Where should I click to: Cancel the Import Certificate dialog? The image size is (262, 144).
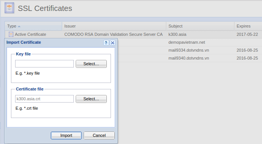99,136
